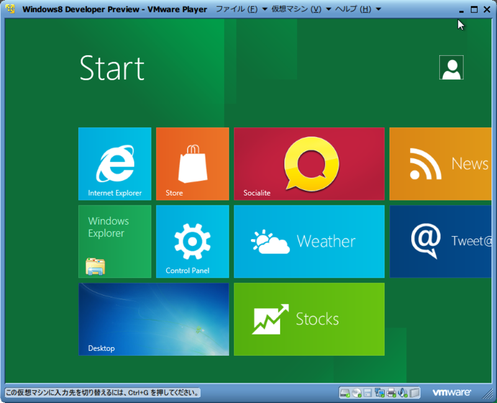Image resolution: width=497 pixels, height=403 pixels.
Task: Click the hard disk status icon
Action: [x=345, y=393]
